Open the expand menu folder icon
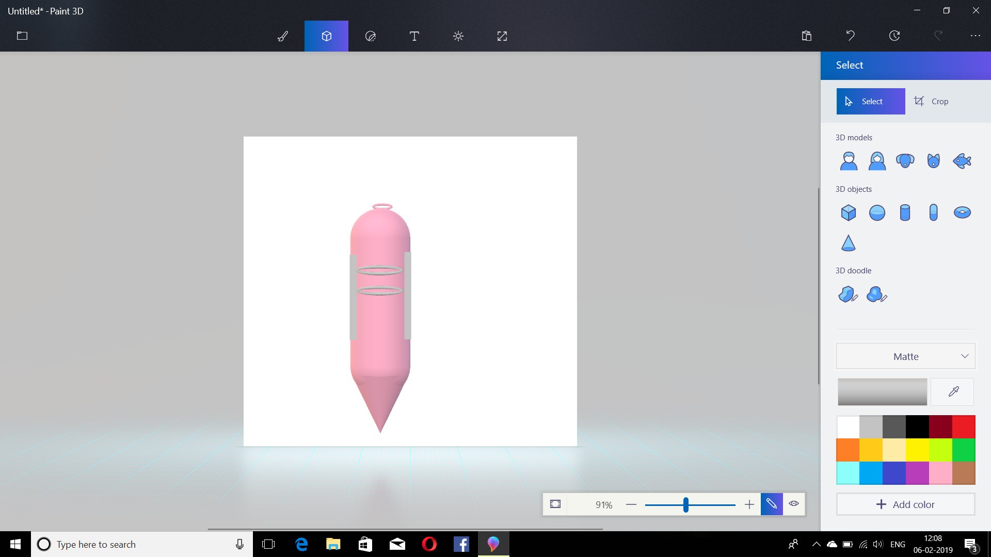991x557 pixels. click(x=22, y=36)
